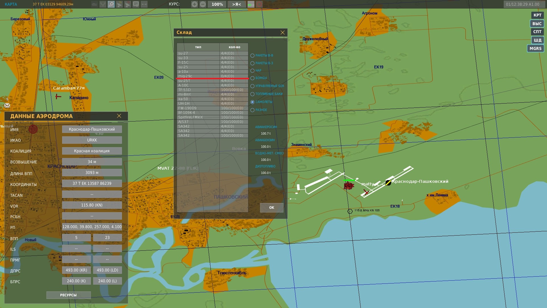Viewport: 547px width, 308px height.
Task: Click the ВПП runway 23 field
Action: [x=107, y=238]
